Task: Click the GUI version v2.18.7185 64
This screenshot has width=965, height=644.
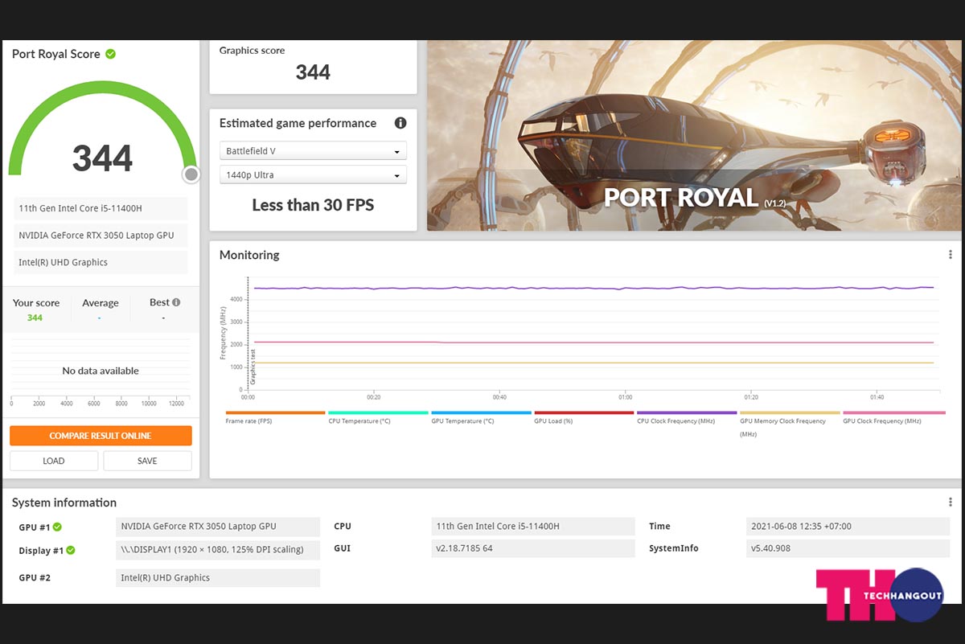Action: click(532, 548)
